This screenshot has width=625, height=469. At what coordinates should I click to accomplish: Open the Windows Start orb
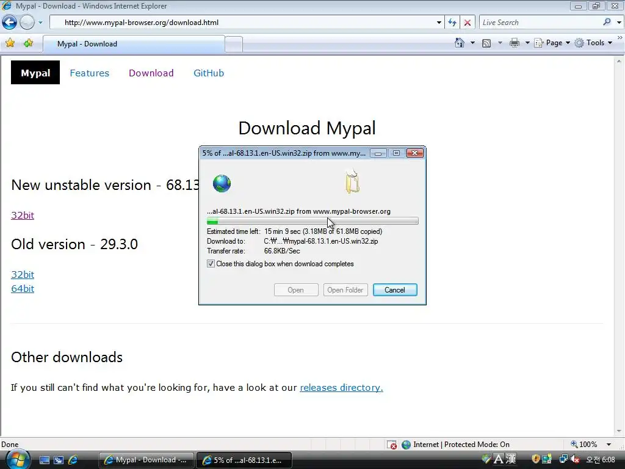[x=18, y=459]
